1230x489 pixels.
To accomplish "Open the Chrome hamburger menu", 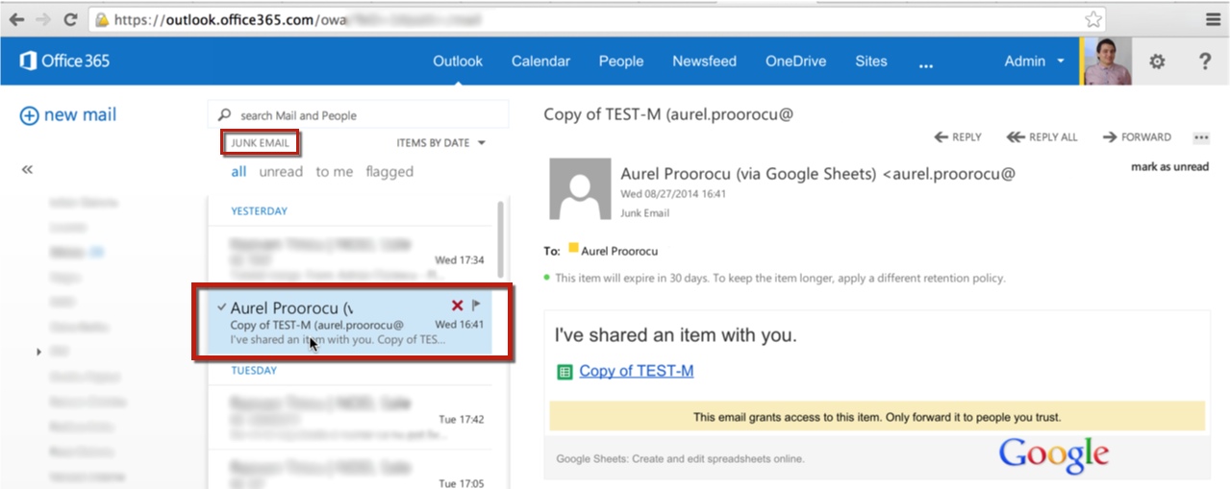I will pyautogui.click(x=1214, y=19).
